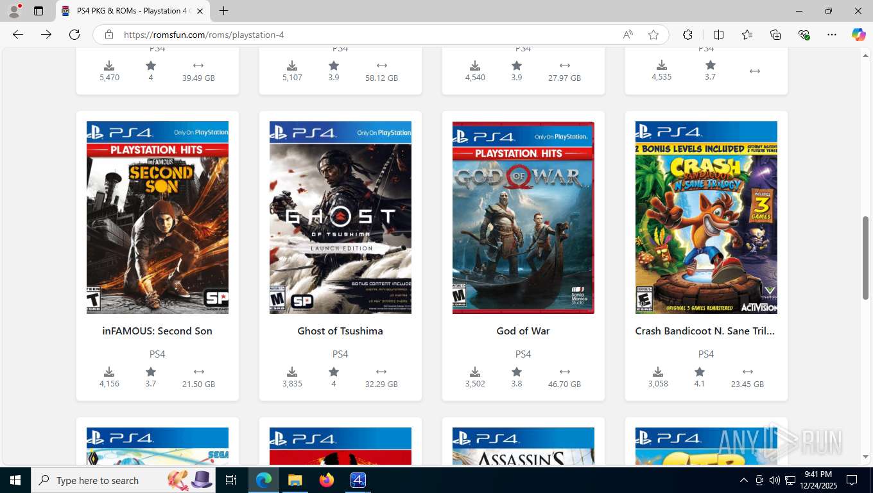Open Tab actions menu
Image resolution: width=873 pixels, height=493 pixels.
point(39,11)
